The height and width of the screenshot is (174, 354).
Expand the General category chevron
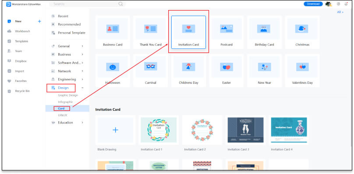coord(82,46)
